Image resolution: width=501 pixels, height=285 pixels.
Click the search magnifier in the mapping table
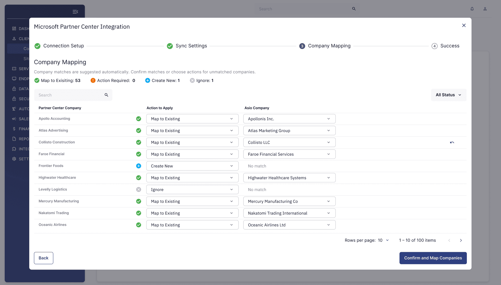[x=106, y=95]
